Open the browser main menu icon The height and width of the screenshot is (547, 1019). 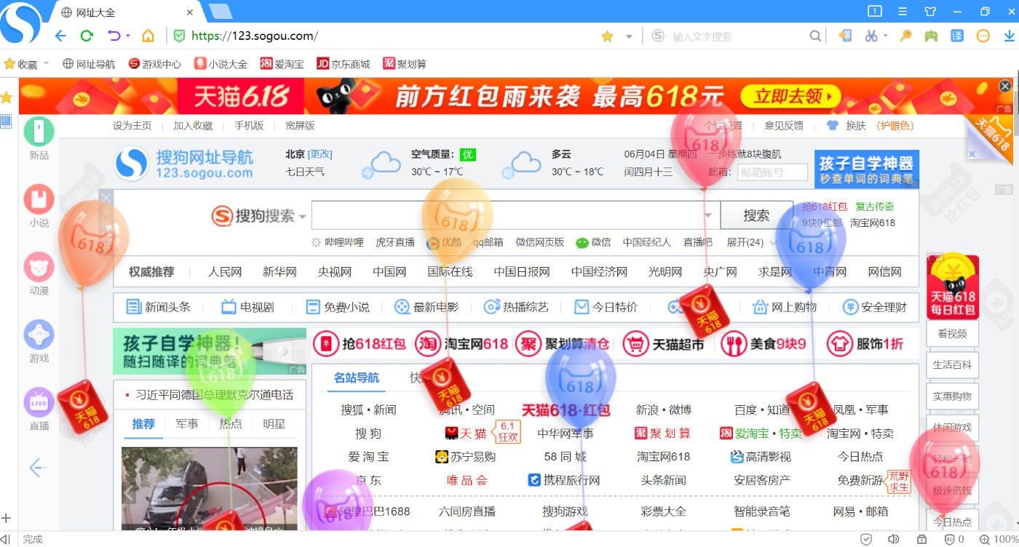click(x=903, y=11)
